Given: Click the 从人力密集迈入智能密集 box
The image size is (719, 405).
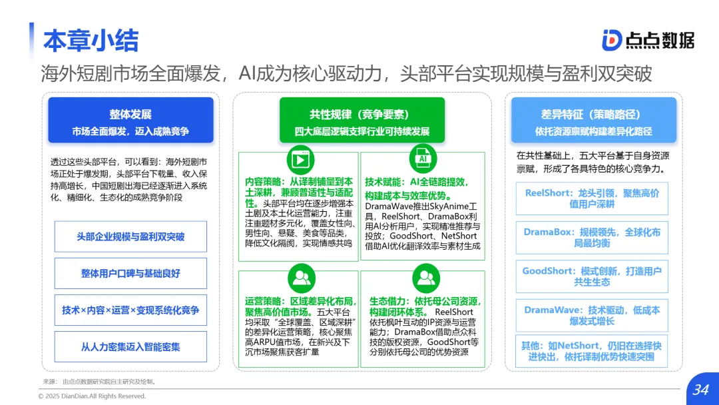Looking at the screenshot, I should click(x=130, y=347).
